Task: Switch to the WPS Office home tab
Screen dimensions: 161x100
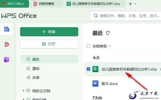Action: tap(15, 4)
